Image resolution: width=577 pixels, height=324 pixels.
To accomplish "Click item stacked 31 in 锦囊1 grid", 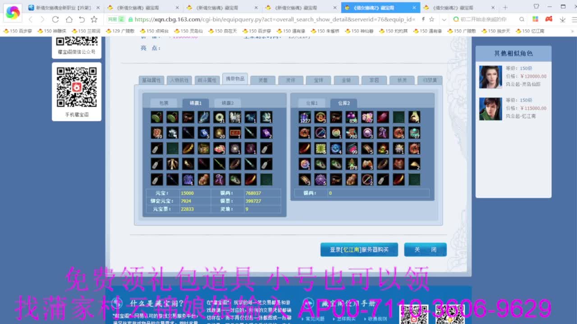I will coord(220,117).
